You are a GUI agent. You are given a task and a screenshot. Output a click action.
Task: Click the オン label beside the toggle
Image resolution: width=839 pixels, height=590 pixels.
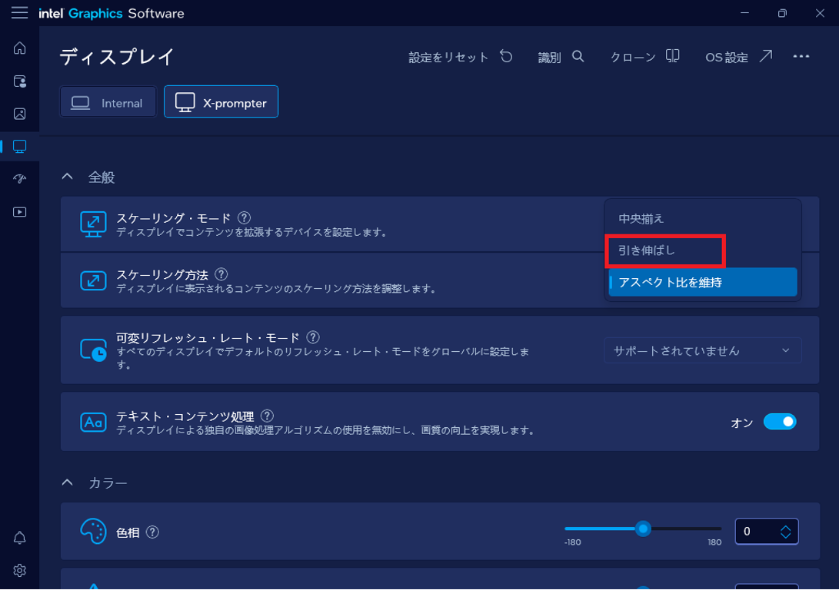(742, 423)
